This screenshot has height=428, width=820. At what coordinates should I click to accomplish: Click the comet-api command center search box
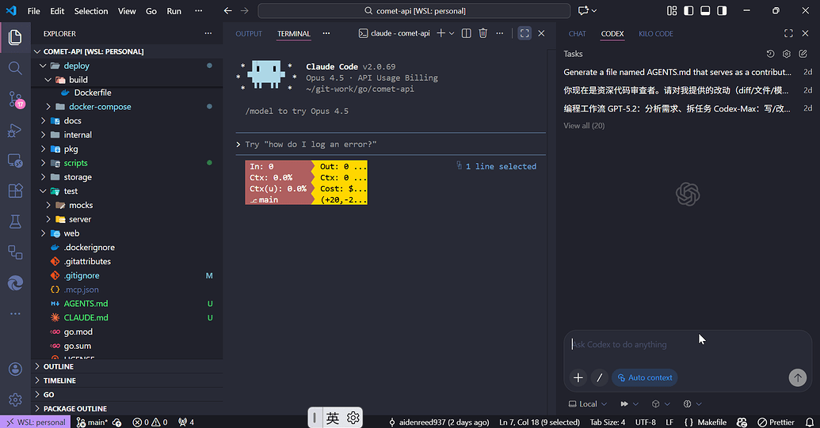pyautogui.click(x=414, y=11)
